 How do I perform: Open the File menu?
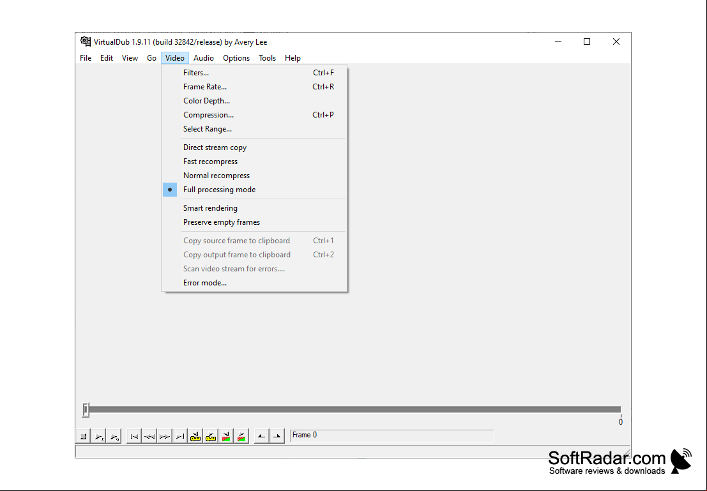86,57
